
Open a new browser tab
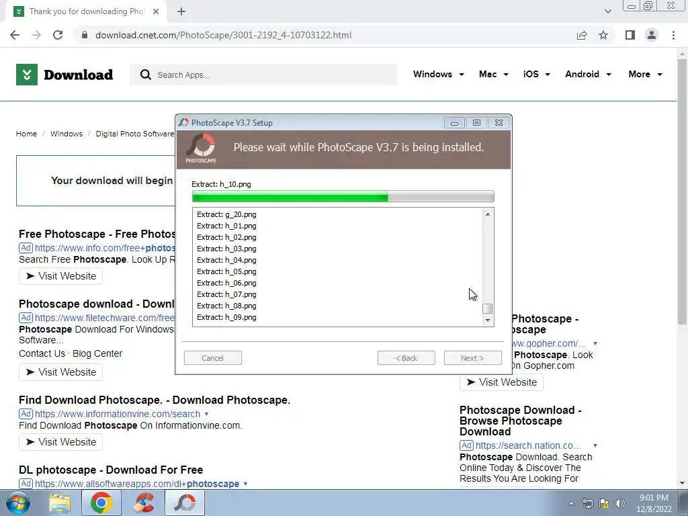(181, 12)
